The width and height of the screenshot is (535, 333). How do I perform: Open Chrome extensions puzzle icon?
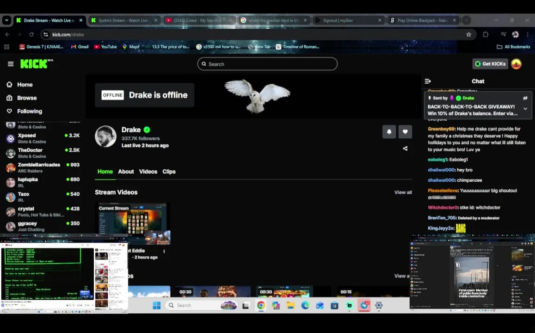point(486,35)
